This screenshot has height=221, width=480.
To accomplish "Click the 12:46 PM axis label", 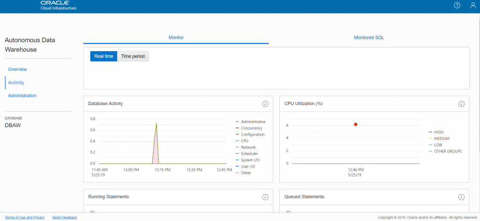I will tap(356, 169).
